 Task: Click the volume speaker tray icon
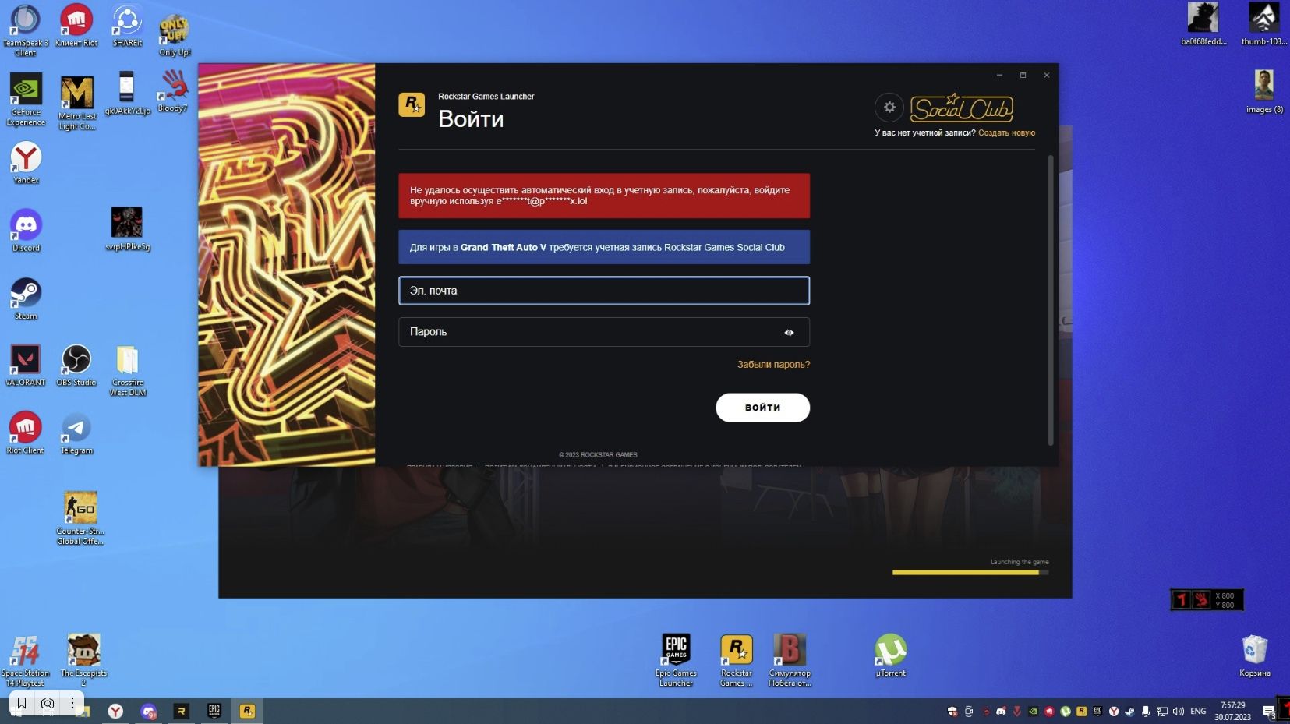tap(1178, 712)
